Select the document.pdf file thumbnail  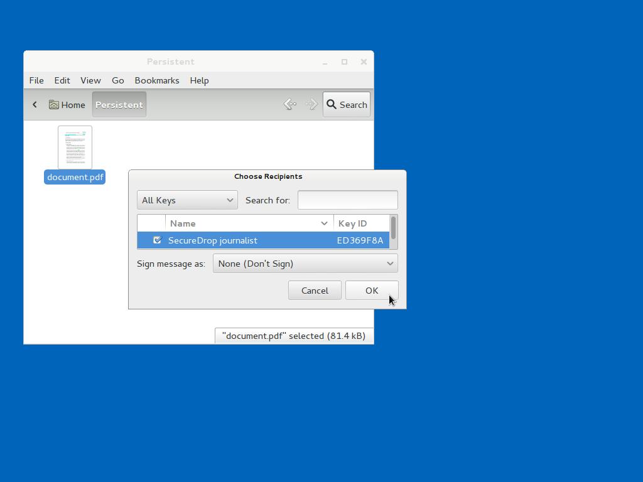coord(75,147)
